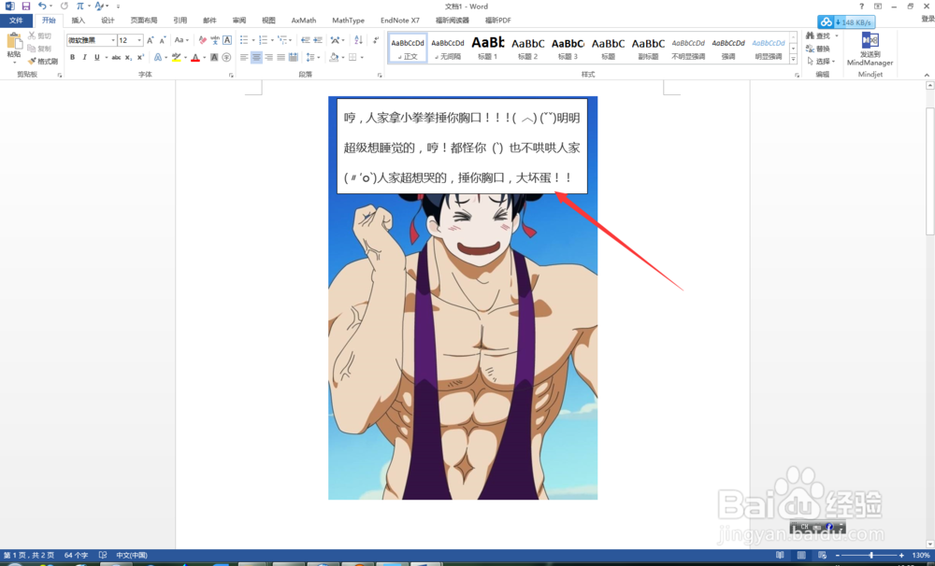This screenshot has width=935, height=566.
Task: Clear all formatting with eraser icon
Action: (202, 40)
